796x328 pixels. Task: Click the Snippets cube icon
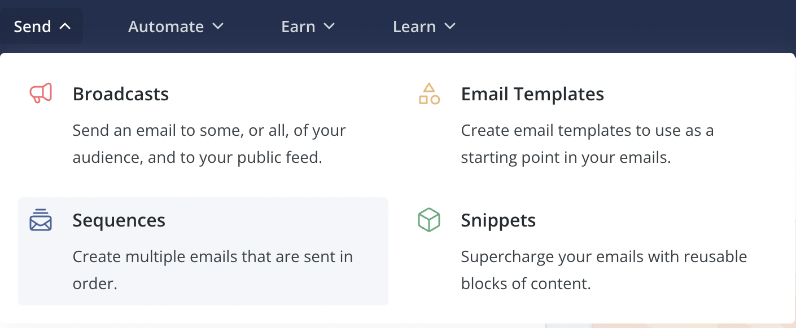(429, 220)
